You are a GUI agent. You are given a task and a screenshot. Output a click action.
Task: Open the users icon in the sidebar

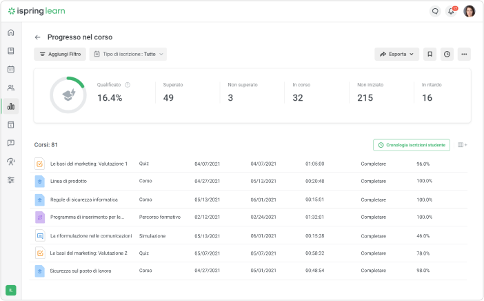click(10, 88)
